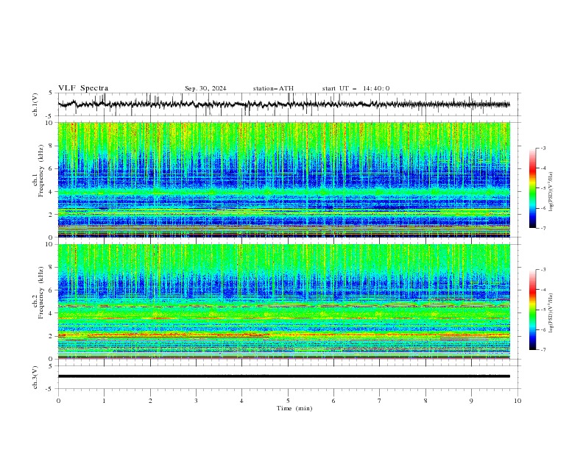Click the "station=ATH" header text
This screenshot has width=583, height=450.
(x=273, y=88)
